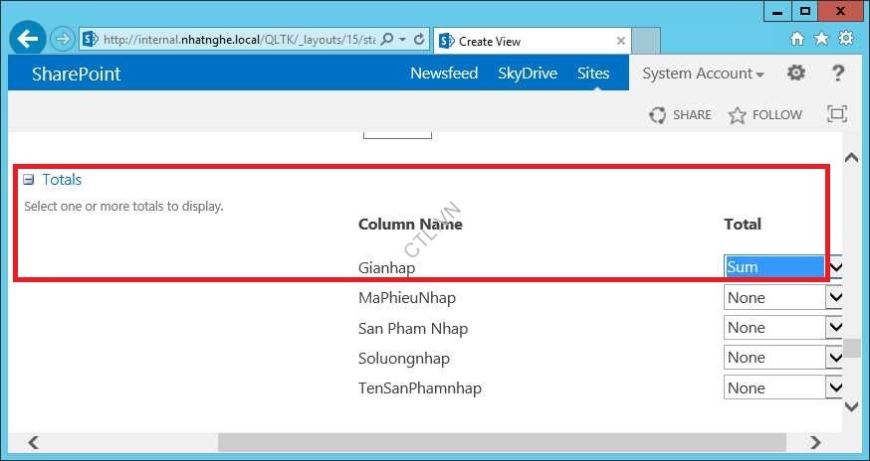This screenshot has height=461, width=870.
Task: Click FOLLOW star button
Action: tap(764, 114)
